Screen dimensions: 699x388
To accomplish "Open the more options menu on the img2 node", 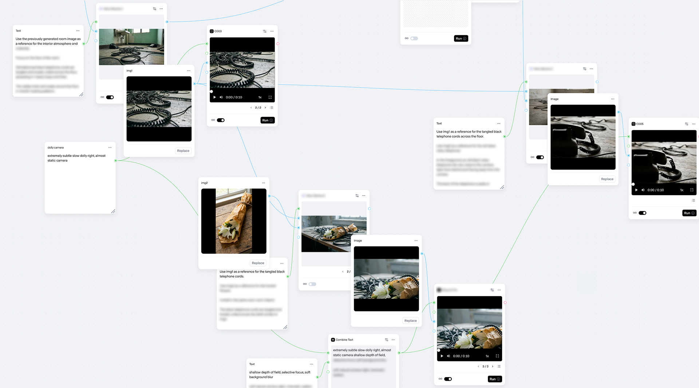I will coord(264,183).
